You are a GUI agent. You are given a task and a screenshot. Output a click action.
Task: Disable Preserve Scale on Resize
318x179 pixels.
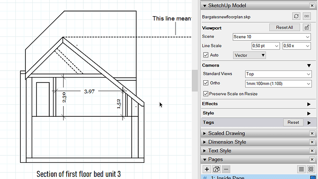pyautogui.click(x=206, y=94)
